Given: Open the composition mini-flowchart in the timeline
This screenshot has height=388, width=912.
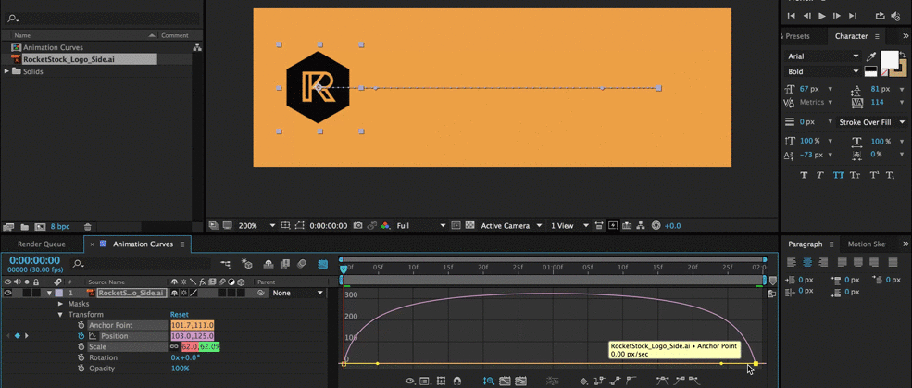Looking at the screenshot, I should click(226, 264).
